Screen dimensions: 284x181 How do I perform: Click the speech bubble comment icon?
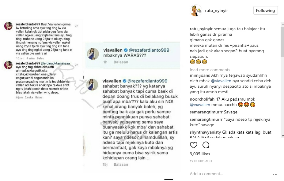point(206,145)
